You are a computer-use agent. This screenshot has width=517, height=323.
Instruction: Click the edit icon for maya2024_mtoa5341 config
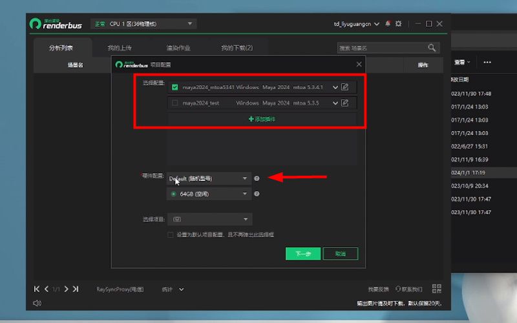coord(345,87)
